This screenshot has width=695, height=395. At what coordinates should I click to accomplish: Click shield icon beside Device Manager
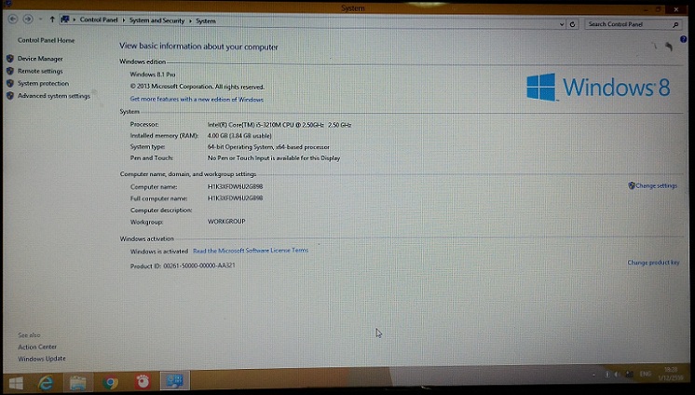coord(10,59)
